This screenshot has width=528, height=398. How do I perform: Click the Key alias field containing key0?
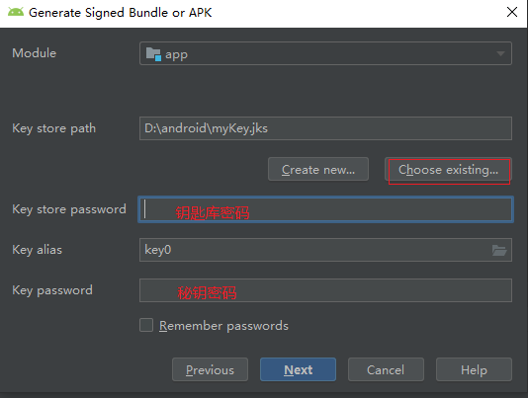click(325, 250)
